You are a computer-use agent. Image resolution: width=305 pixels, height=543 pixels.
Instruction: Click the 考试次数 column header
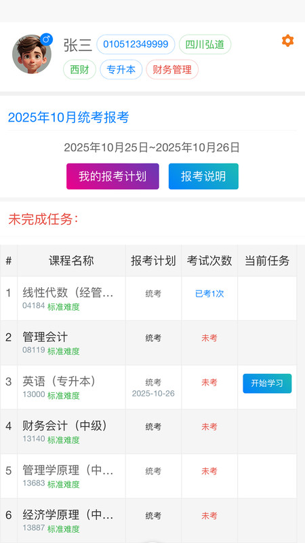pos(209,261)
